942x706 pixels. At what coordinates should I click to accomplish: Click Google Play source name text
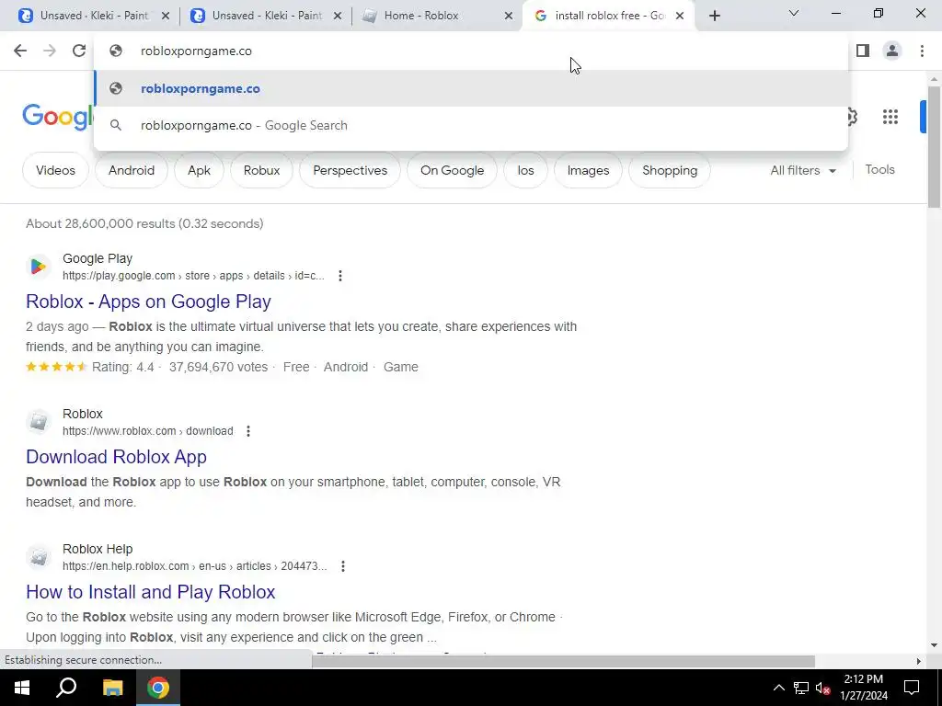(x=98, y=258)
